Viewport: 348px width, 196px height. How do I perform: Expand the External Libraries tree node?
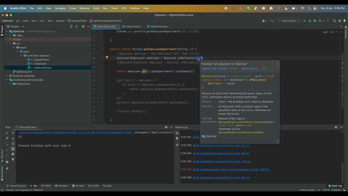click(7, 76)
